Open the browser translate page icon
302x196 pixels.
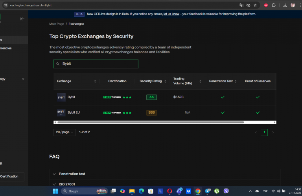pos(241,5)
